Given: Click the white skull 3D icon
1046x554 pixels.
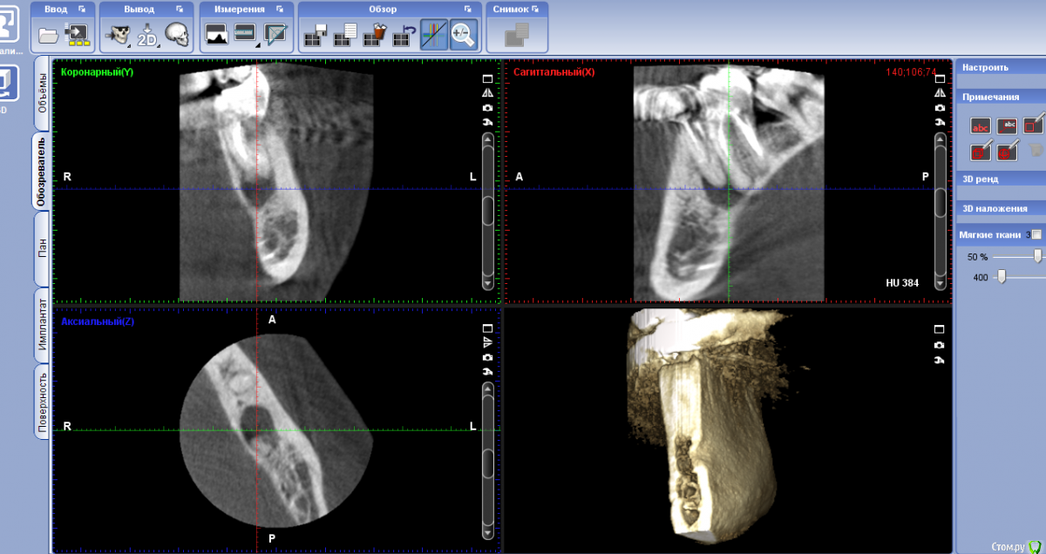Looking at the screenshot, I should 177,35.
